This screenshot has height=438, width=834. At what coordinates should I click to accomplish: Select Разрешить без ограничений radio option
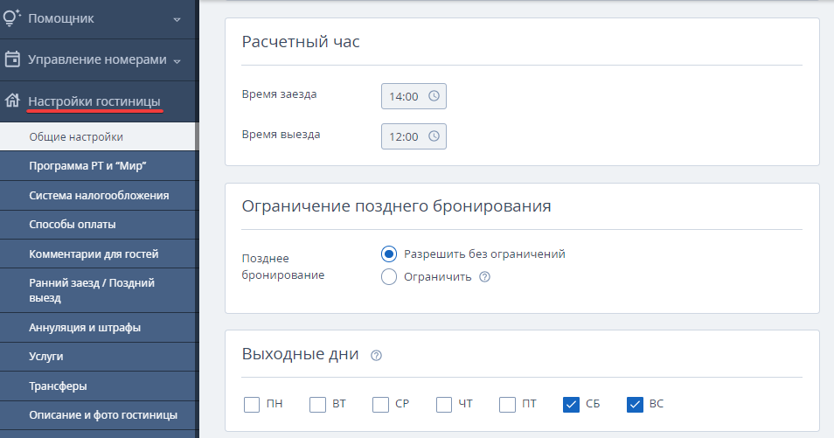pyautogui.click(x=389, y=254)
